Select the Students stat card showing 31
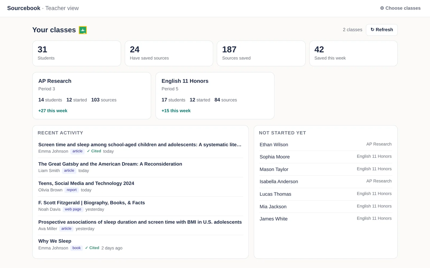The image size is (430, 268). (x=77, y=53)
